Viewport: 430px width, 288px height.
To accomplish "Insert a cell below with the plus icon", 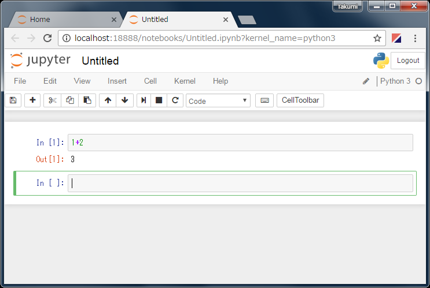I will [32, 100].
